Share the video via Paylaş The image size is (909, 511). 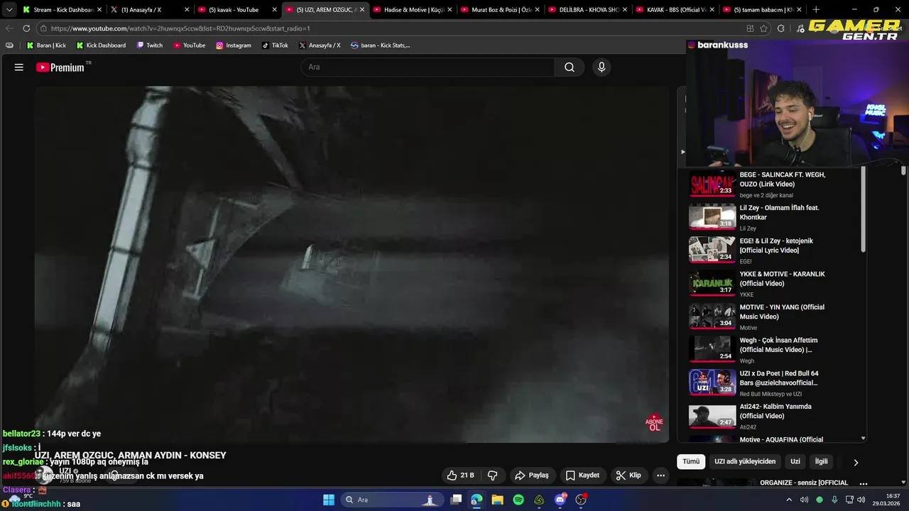pos(532,476)
